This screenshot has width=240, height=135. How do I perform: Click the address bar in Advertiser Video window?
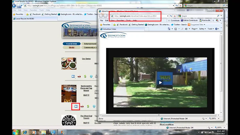pos(139,16)
